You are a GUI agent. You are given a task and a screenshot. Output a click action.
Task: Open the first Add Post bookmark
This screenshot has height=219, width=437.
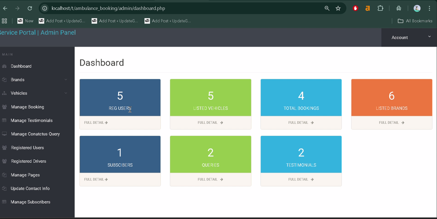(62, 21)
